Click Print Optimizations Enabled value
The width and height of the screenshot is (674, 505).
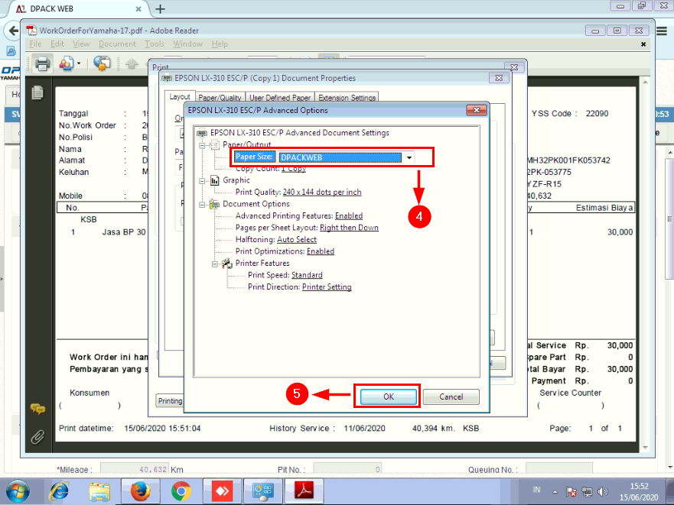click(321, 251)
